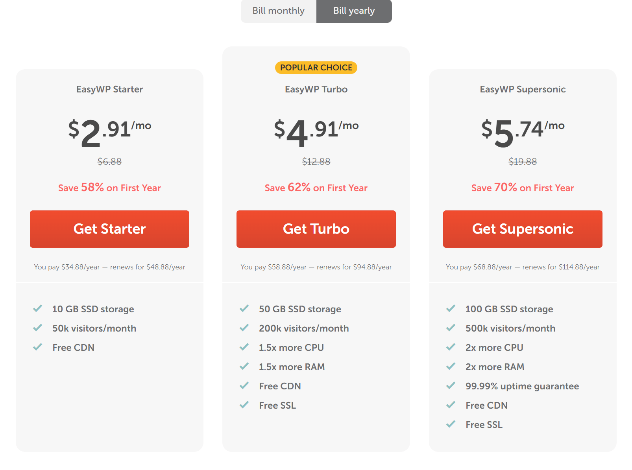
Task: Click checkmark next to 500k visitors/month
Action: (x=451, y=328)
